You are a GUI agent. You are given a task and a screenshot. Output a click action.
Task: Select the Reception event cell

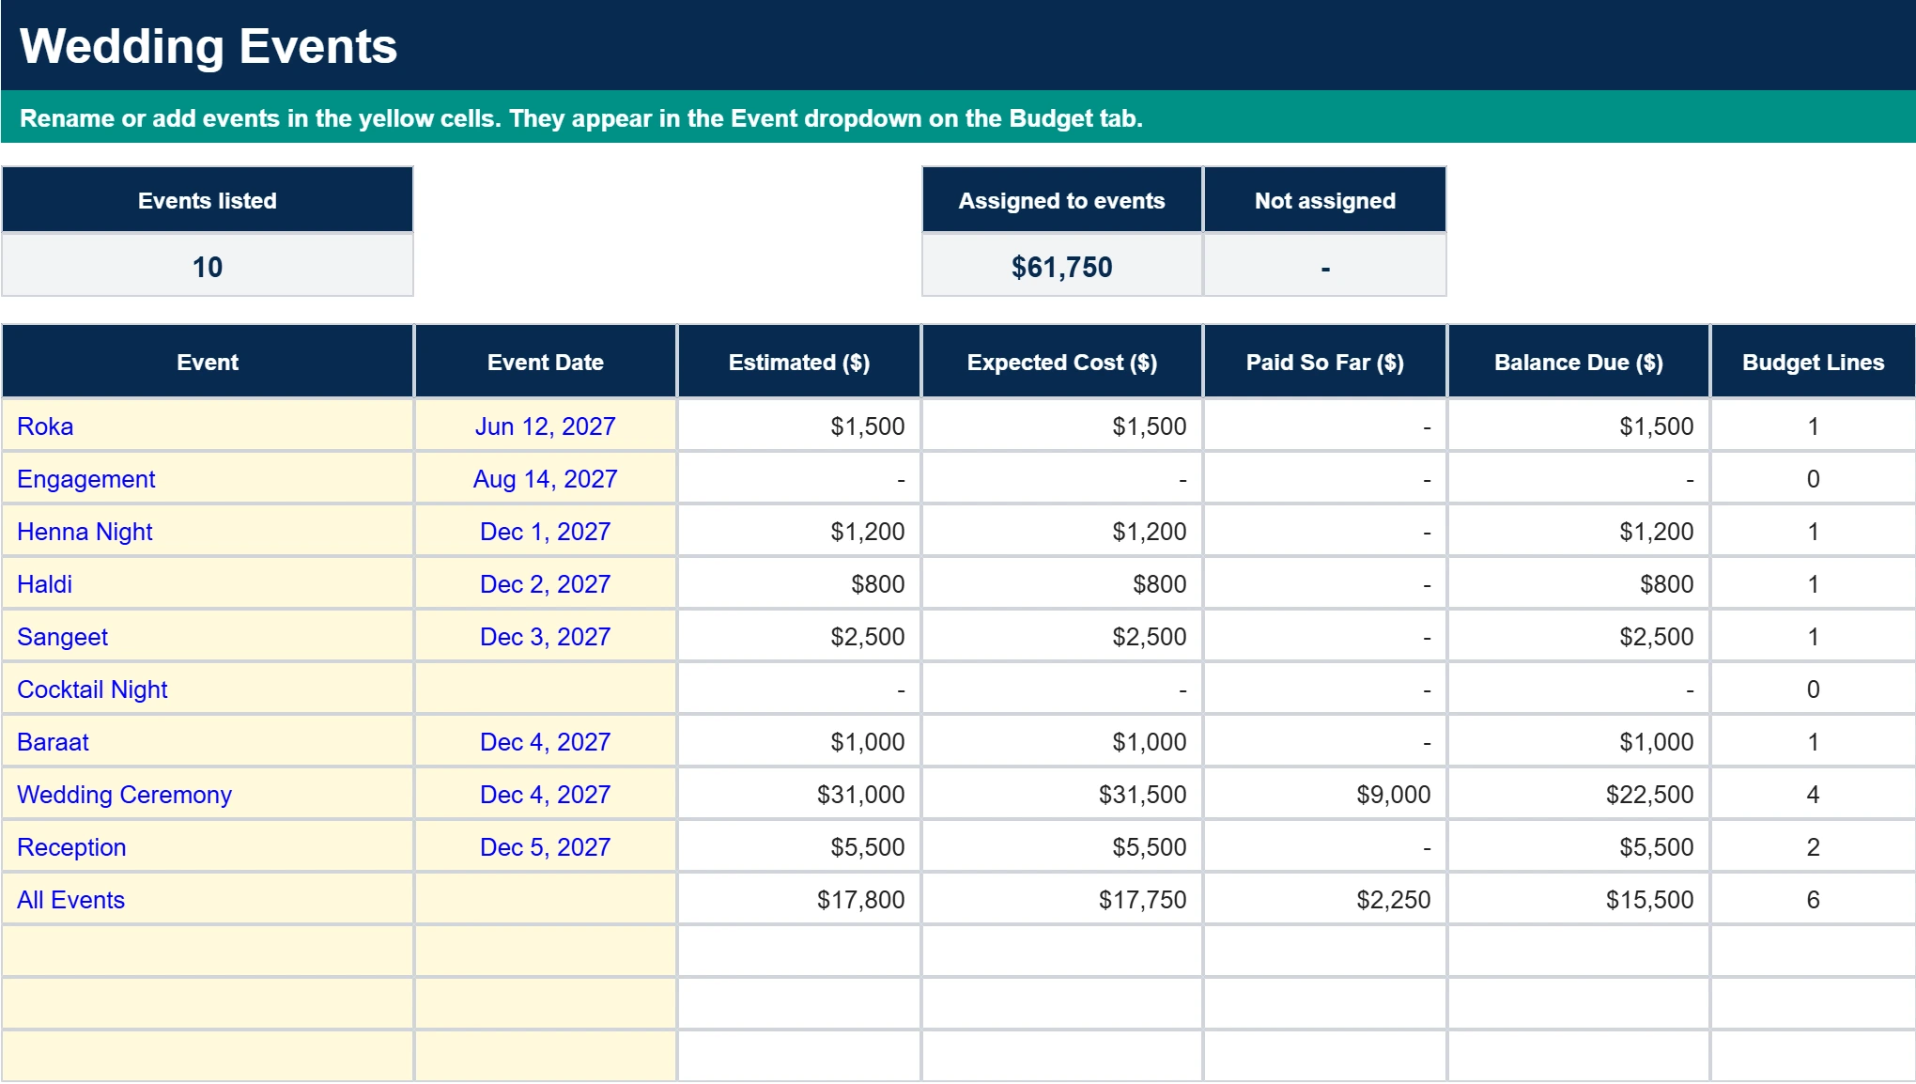coord(208,847)
